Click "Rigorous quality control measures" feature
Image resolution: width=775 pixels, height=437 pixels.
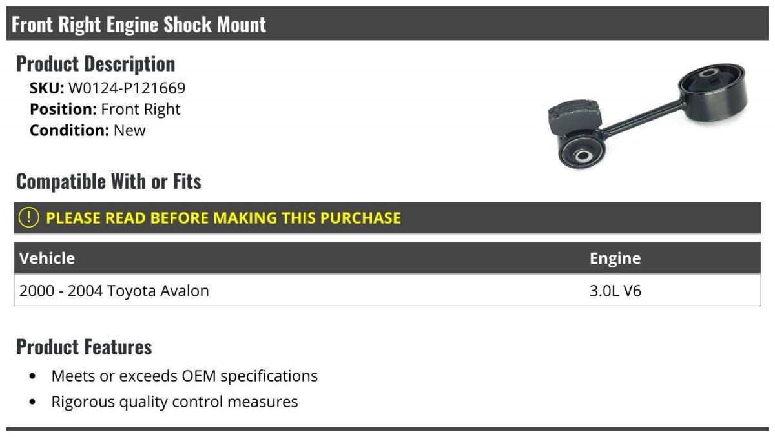point(174,402)
